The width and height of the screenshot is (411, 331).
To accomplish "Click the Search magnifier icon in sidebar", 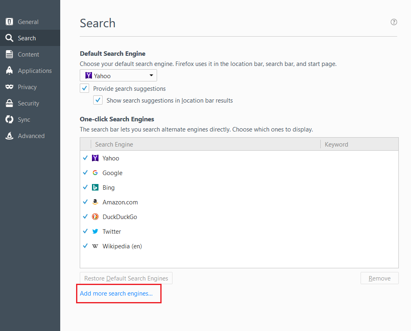I will tap(9, 38).
